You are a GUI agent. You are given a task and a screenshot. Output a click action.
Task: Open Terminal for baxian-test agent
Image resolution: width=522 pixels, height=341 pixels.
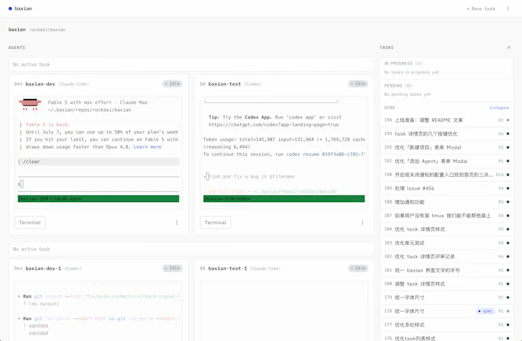[215, 222]
